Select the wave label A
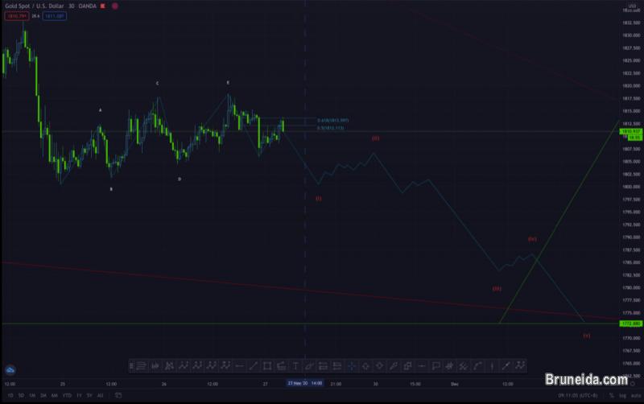 pos(100,110)
